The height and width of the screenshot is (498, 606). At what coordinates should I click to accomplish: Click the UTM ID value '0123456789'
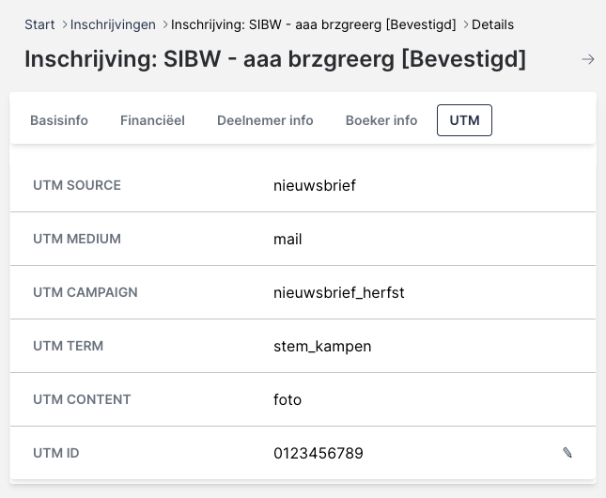coord(319,453)
